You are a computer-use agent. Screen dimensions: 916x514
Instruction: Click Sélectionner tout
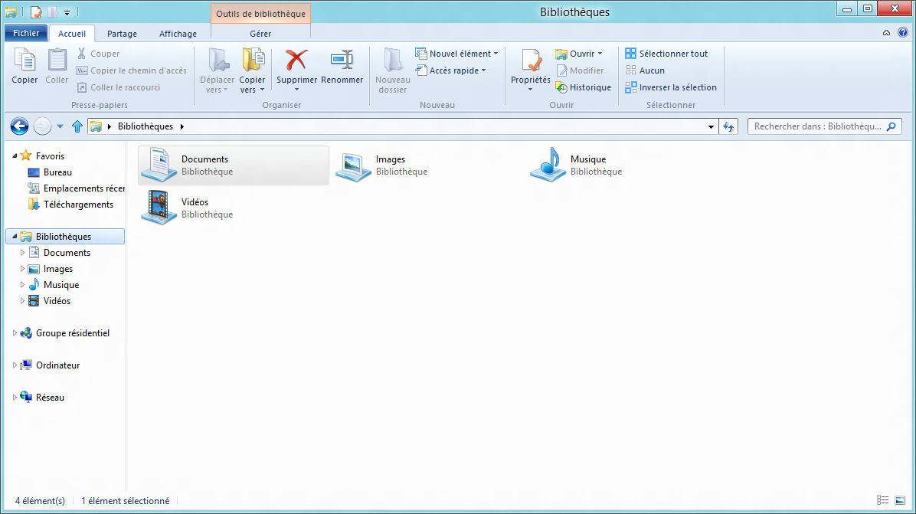(666, 53)
